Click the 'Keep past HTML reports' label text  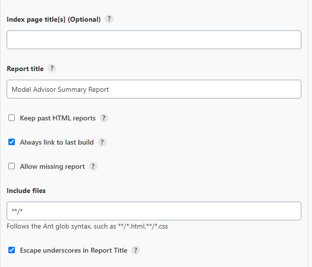pyautogui.click(x=58, y=118)
